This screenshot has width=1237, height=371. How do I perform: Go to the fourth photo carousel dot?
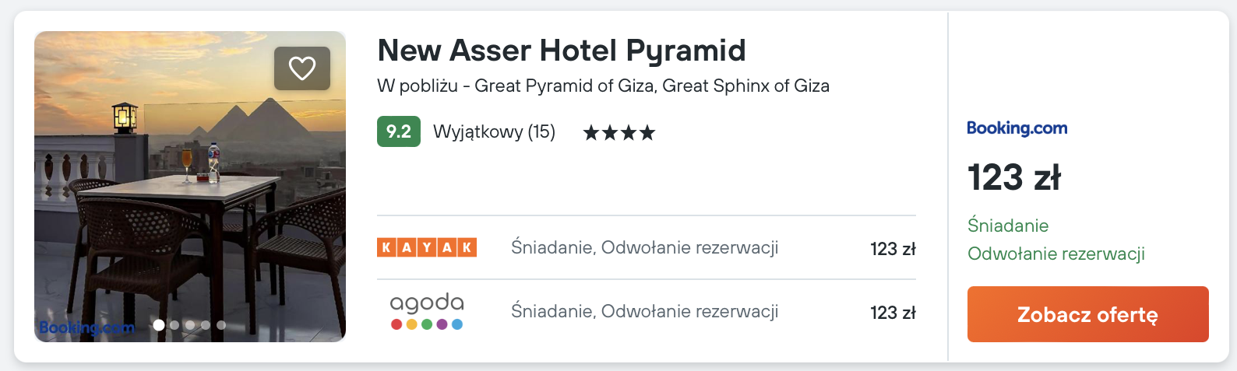coord(206,325)
